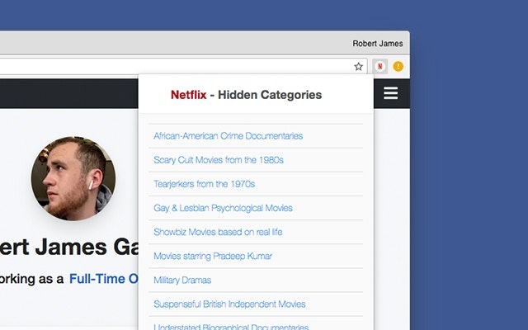The image size is (528, 330).
Task: Click the orange warning extension icon
Action: coord(398,66)
